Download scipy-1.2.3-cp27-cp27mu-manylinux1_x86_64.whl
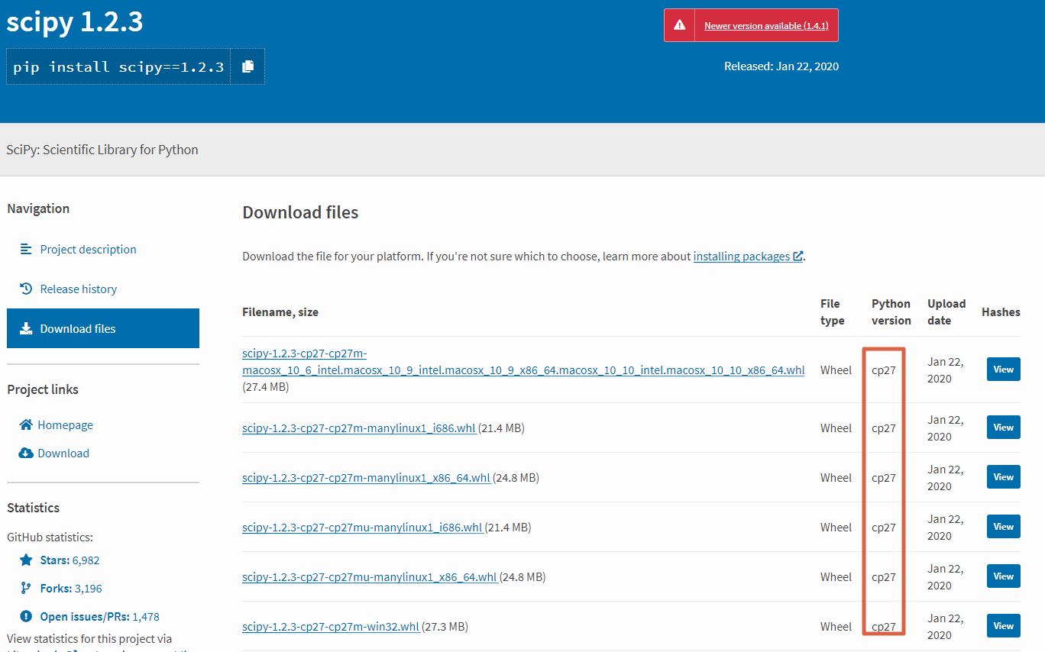This screenshot has height=652, width=1045. pos(369,577)
